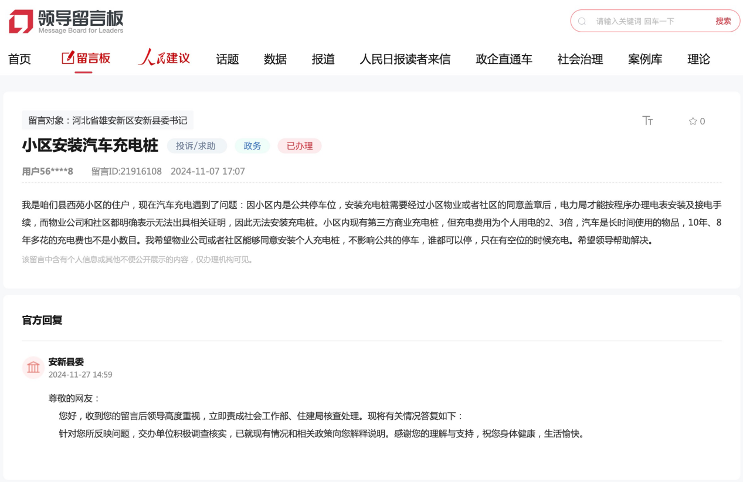Viewport: 743px width, 482px height.
Task: Click the 领导留言板 site logo
Action: (x=66, y=22)
